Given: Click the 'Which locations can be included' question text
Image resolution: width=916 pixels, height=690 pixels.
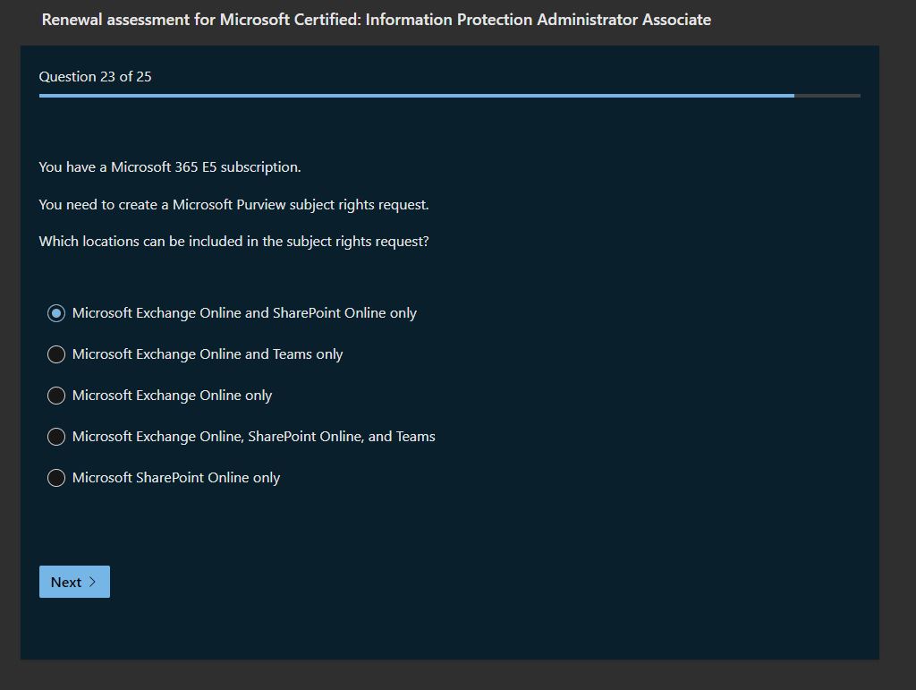Looking at the screenshot, I should click(x=233, y=242).
